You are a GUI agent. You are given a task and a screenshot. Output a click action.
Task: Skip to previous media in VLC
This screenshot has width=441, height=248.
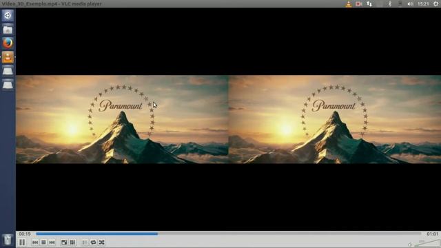click(35, 242)
